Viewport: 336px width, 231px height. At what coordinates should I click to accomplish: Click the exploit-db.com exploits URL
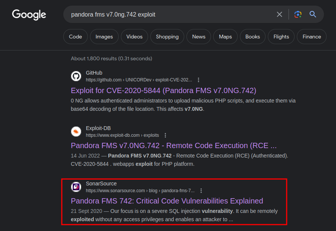pyautogui.click(x=122, y=135)
